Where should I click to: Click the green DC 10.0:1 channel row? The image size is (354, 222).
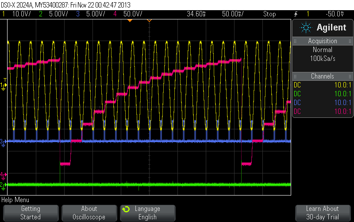click(323, 94)
